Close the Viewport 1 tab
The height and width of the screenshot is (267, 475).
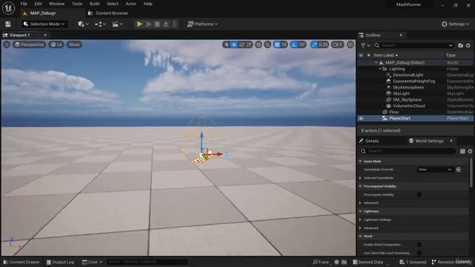45,35
